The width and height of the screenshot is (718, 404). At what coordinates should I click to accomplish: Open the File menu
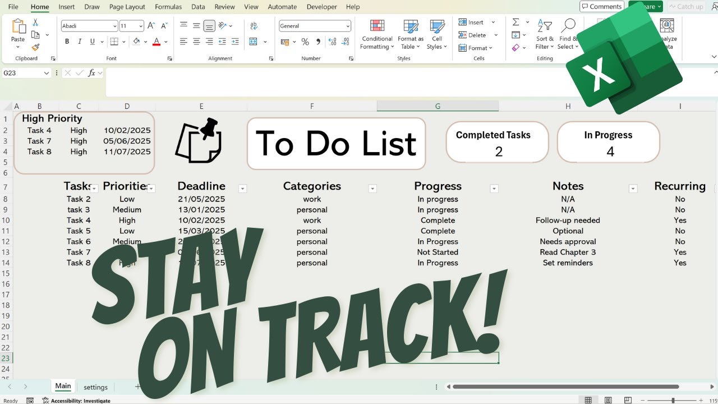(x=13, y=7)
